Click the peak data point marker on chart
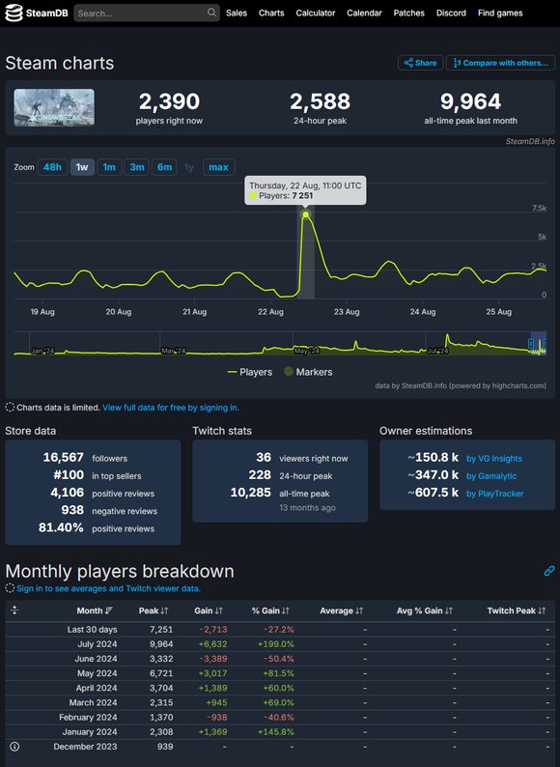 point(306,214)
